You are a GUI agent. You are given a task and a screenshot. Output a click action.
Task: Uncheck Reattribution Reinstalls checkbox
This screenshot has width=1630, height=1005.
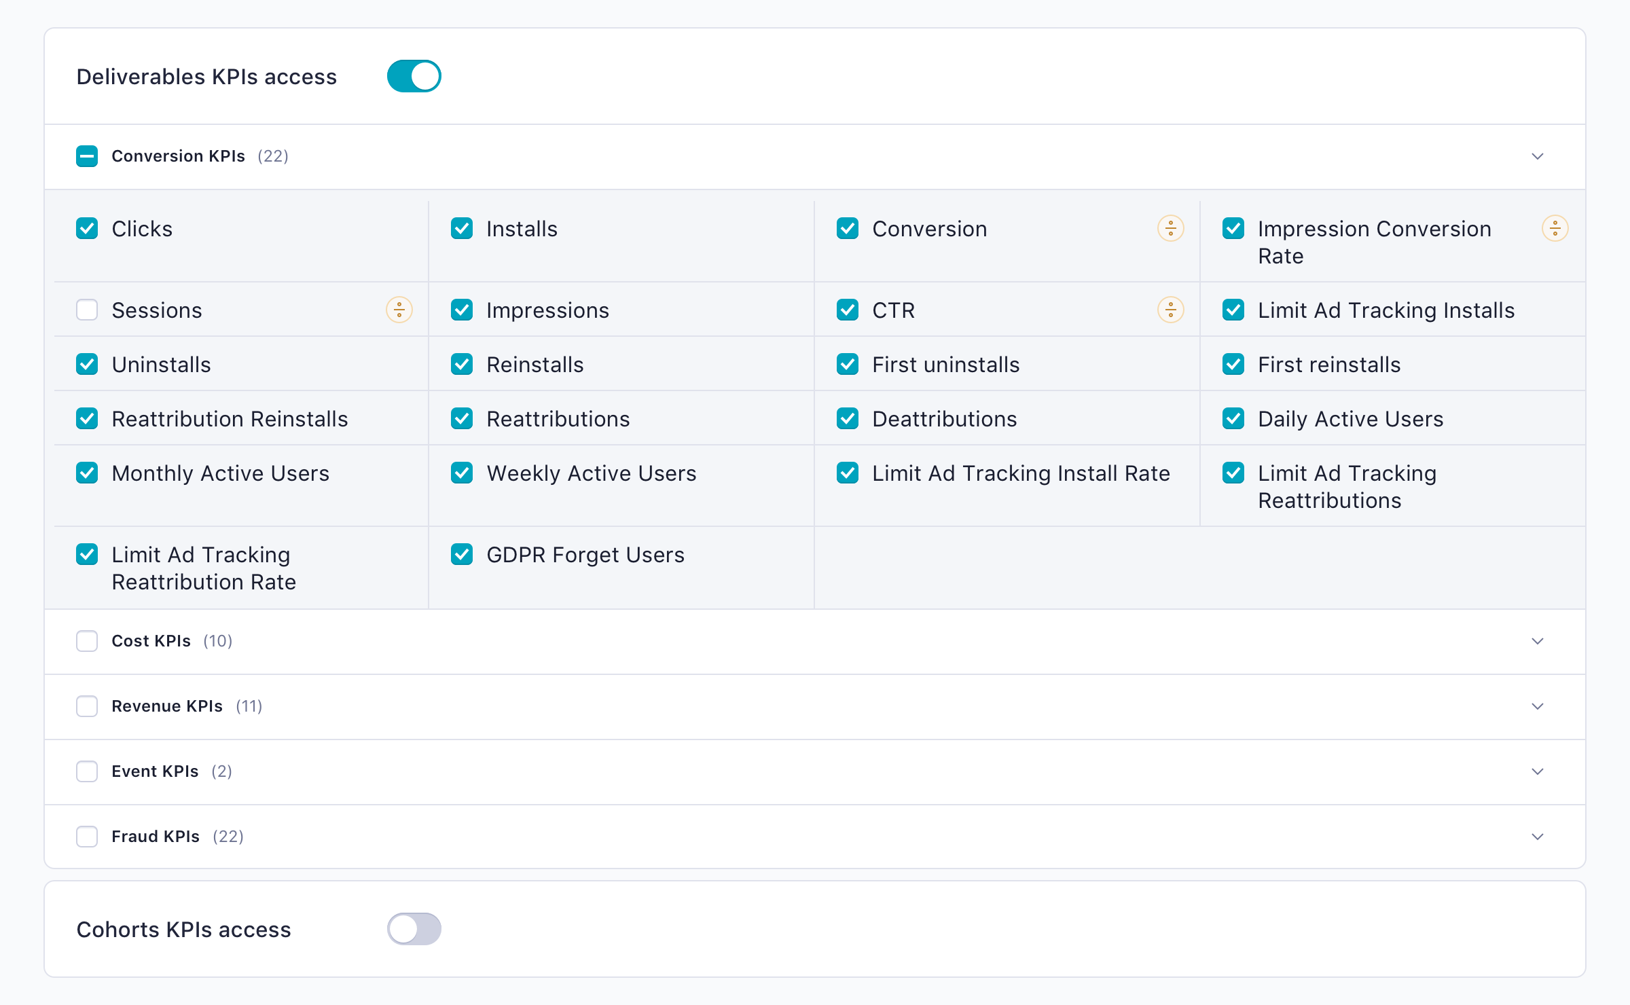pyautogui.click(x=87, y=419)
